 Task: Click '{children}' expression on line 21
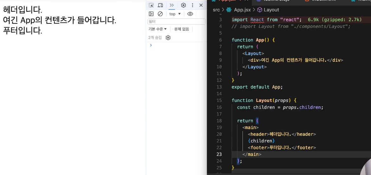click(x=261, y=141)
